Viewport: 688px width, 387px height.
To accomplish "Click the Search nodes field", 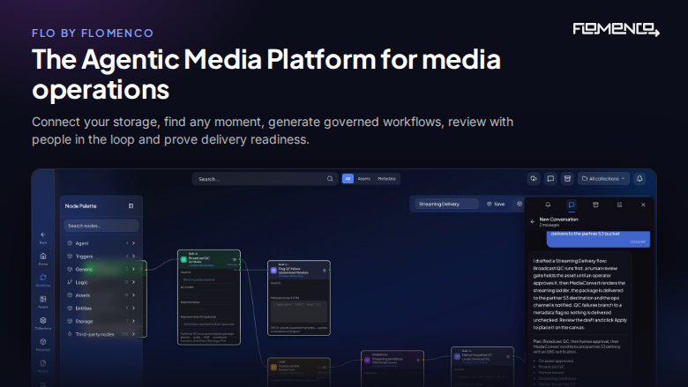I will pos(101,226).
